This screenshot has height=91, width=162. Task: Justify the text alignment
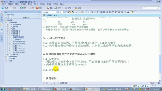pyautogui.click(x=110, y=12)
